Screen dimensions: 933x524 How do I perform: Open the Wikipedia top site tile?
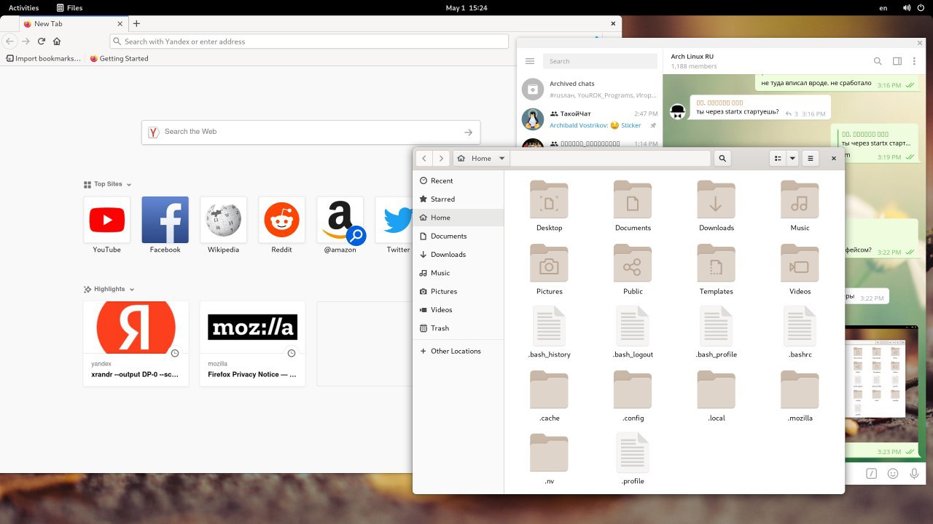(223, 220)
